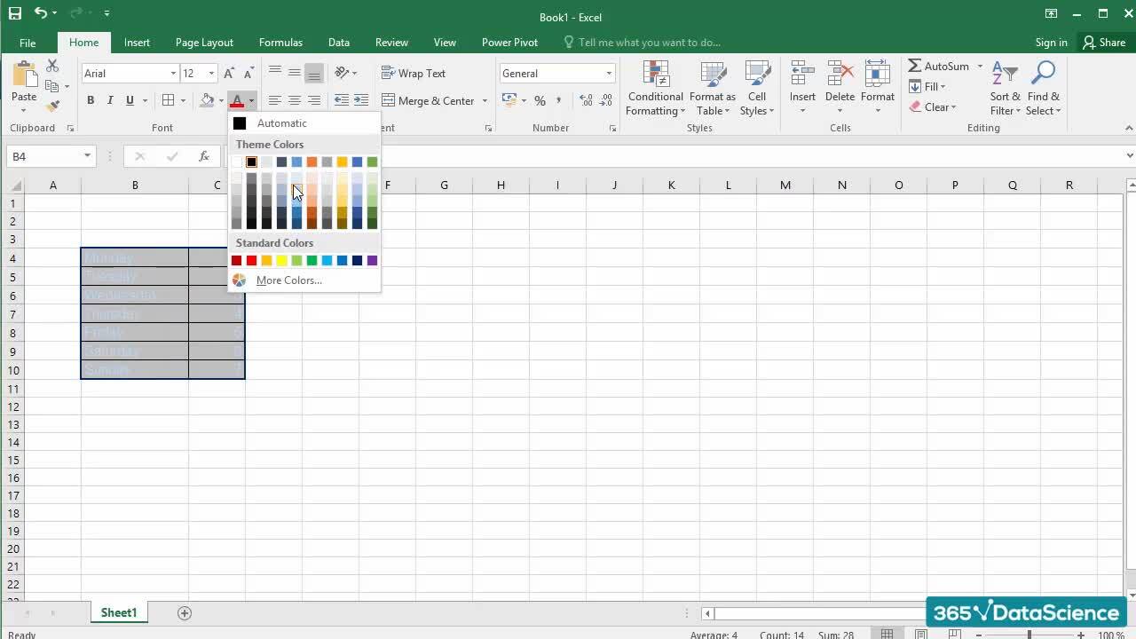Expand the Merge & Center arrow
Viewport: 1136px width, 639px height.
(x=485, y=100)
